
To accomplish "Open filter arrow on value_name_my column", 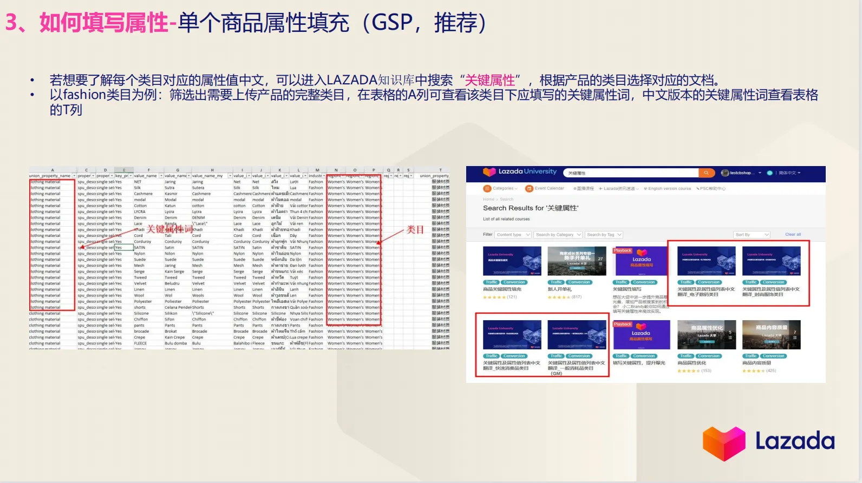I will point(230,176).
